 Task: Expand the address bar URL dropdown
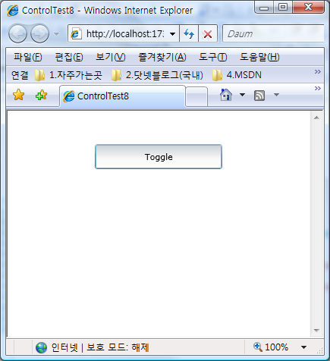173,33
